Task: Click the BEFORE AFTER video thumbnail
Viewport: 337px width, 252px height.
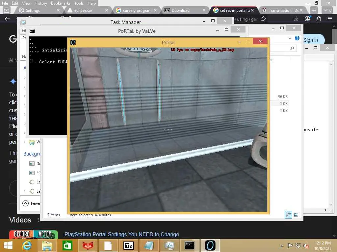Action: pos(33,234)
